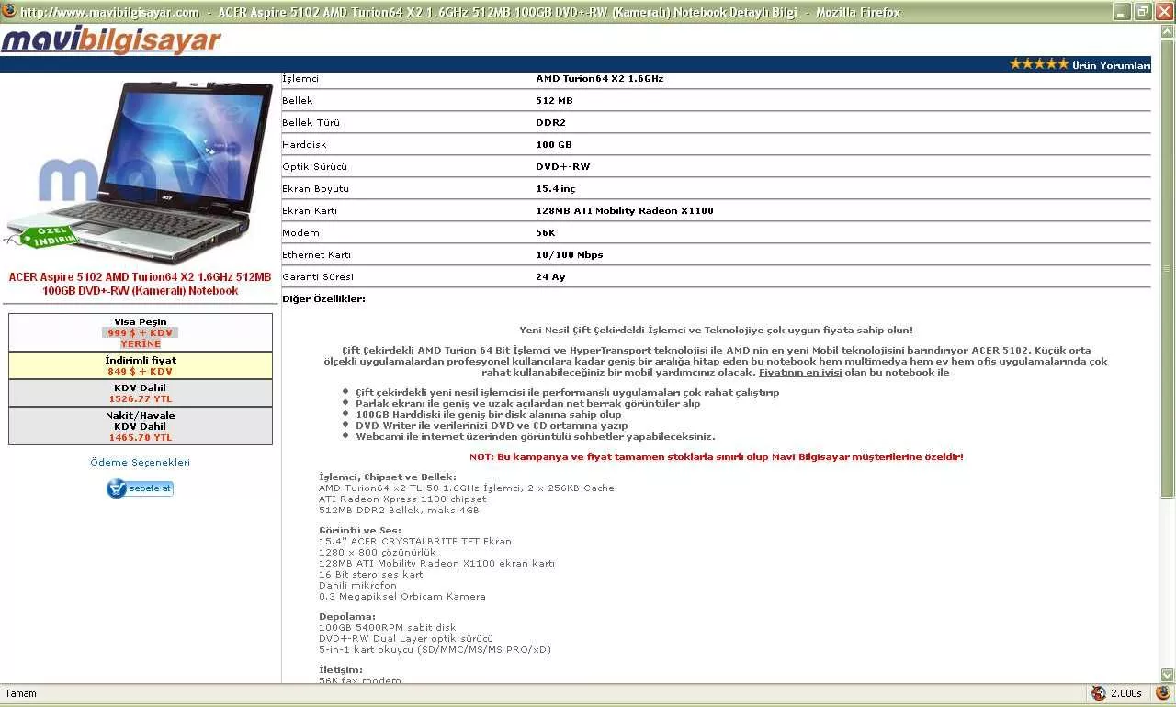Screen dimensions: 1176x707
Task: Click the product title 'ACER Aspire 5102' text
Action: (x=141, y=284)
